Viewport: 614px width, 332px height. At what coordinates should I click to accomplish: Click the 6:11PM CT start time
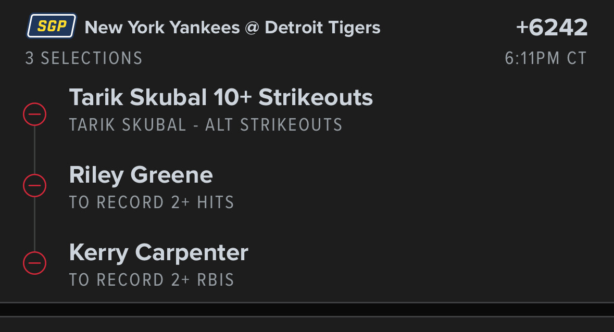pos(546,58)
